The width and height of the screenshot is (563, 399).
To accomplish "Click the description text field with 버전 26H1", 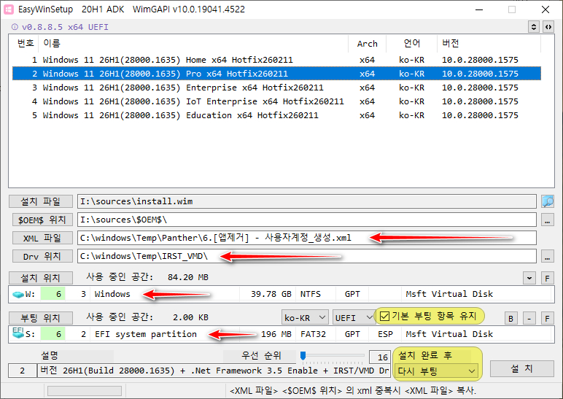I will click(214, 371).
